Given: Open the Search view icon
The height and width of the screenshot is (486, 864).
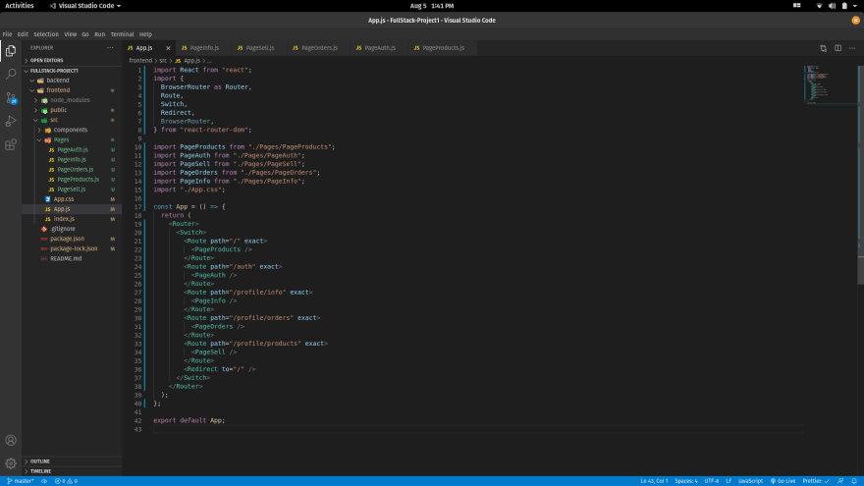Looking at the screenshot, I should [11, 74].
